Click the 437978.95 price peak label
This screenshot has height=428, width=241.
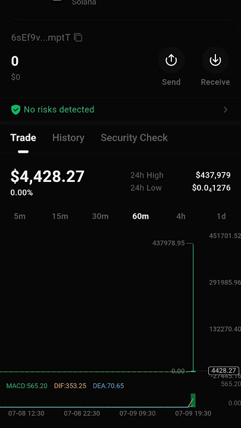click(x=168, y=243)
